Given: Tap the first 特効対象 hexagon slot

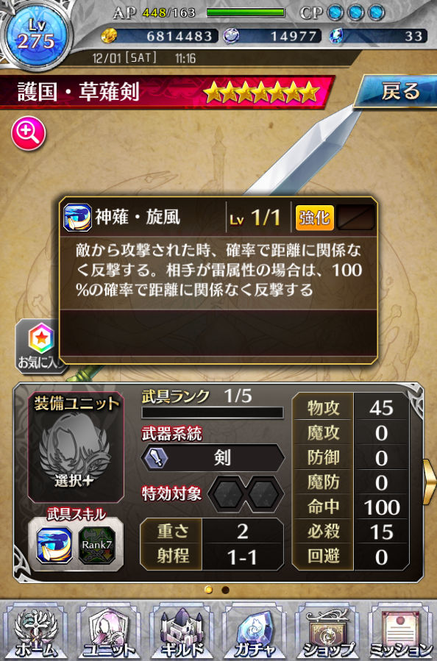Looking at the screenshot, I should coord(226,493).
